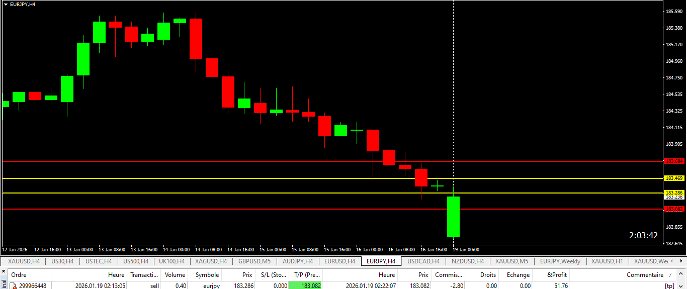This screenshot has width=687, height=289.
Task: Switch to the USDCAD,H4 chart tab
Action: pos(422,261)
